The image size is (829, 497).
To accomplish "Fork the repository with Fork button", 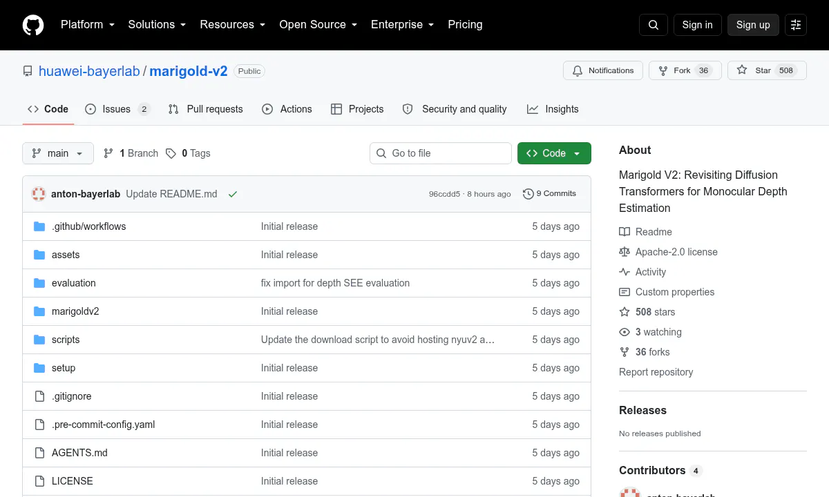I will pos(685,70).
